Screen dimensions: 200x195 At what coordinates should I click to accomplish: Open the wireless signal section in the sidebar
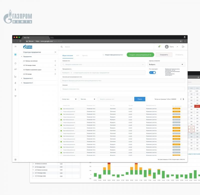(15, 96)
